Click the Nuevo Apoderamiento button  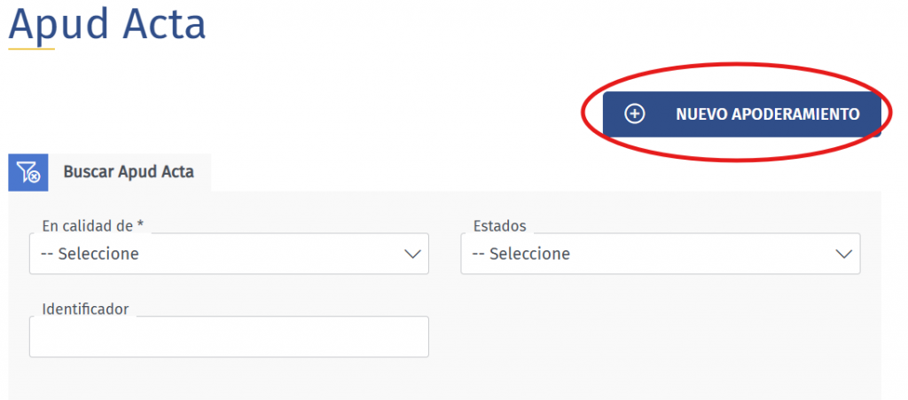pyautogui.click(x=742, y=114)
